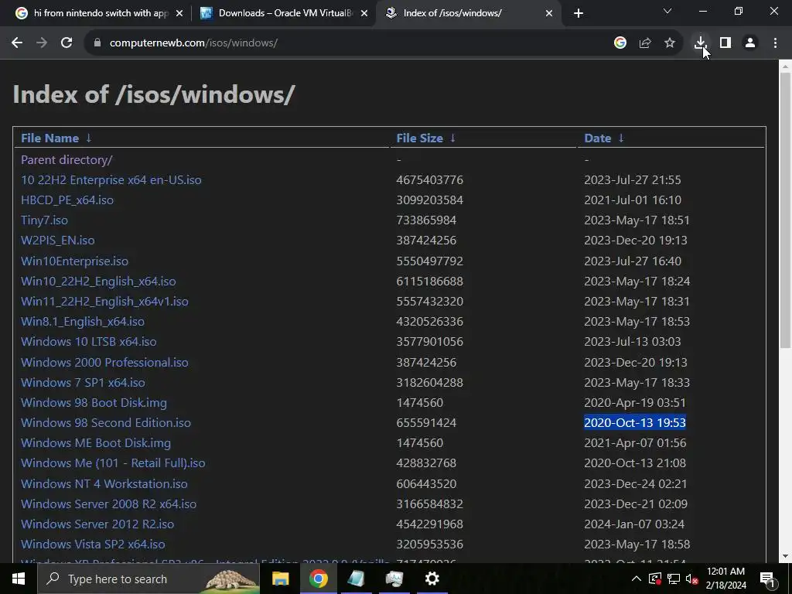The width and height of the screenshot is (792, 594).
Task: Show hidden system tray icons
Action: click(637, 579)
